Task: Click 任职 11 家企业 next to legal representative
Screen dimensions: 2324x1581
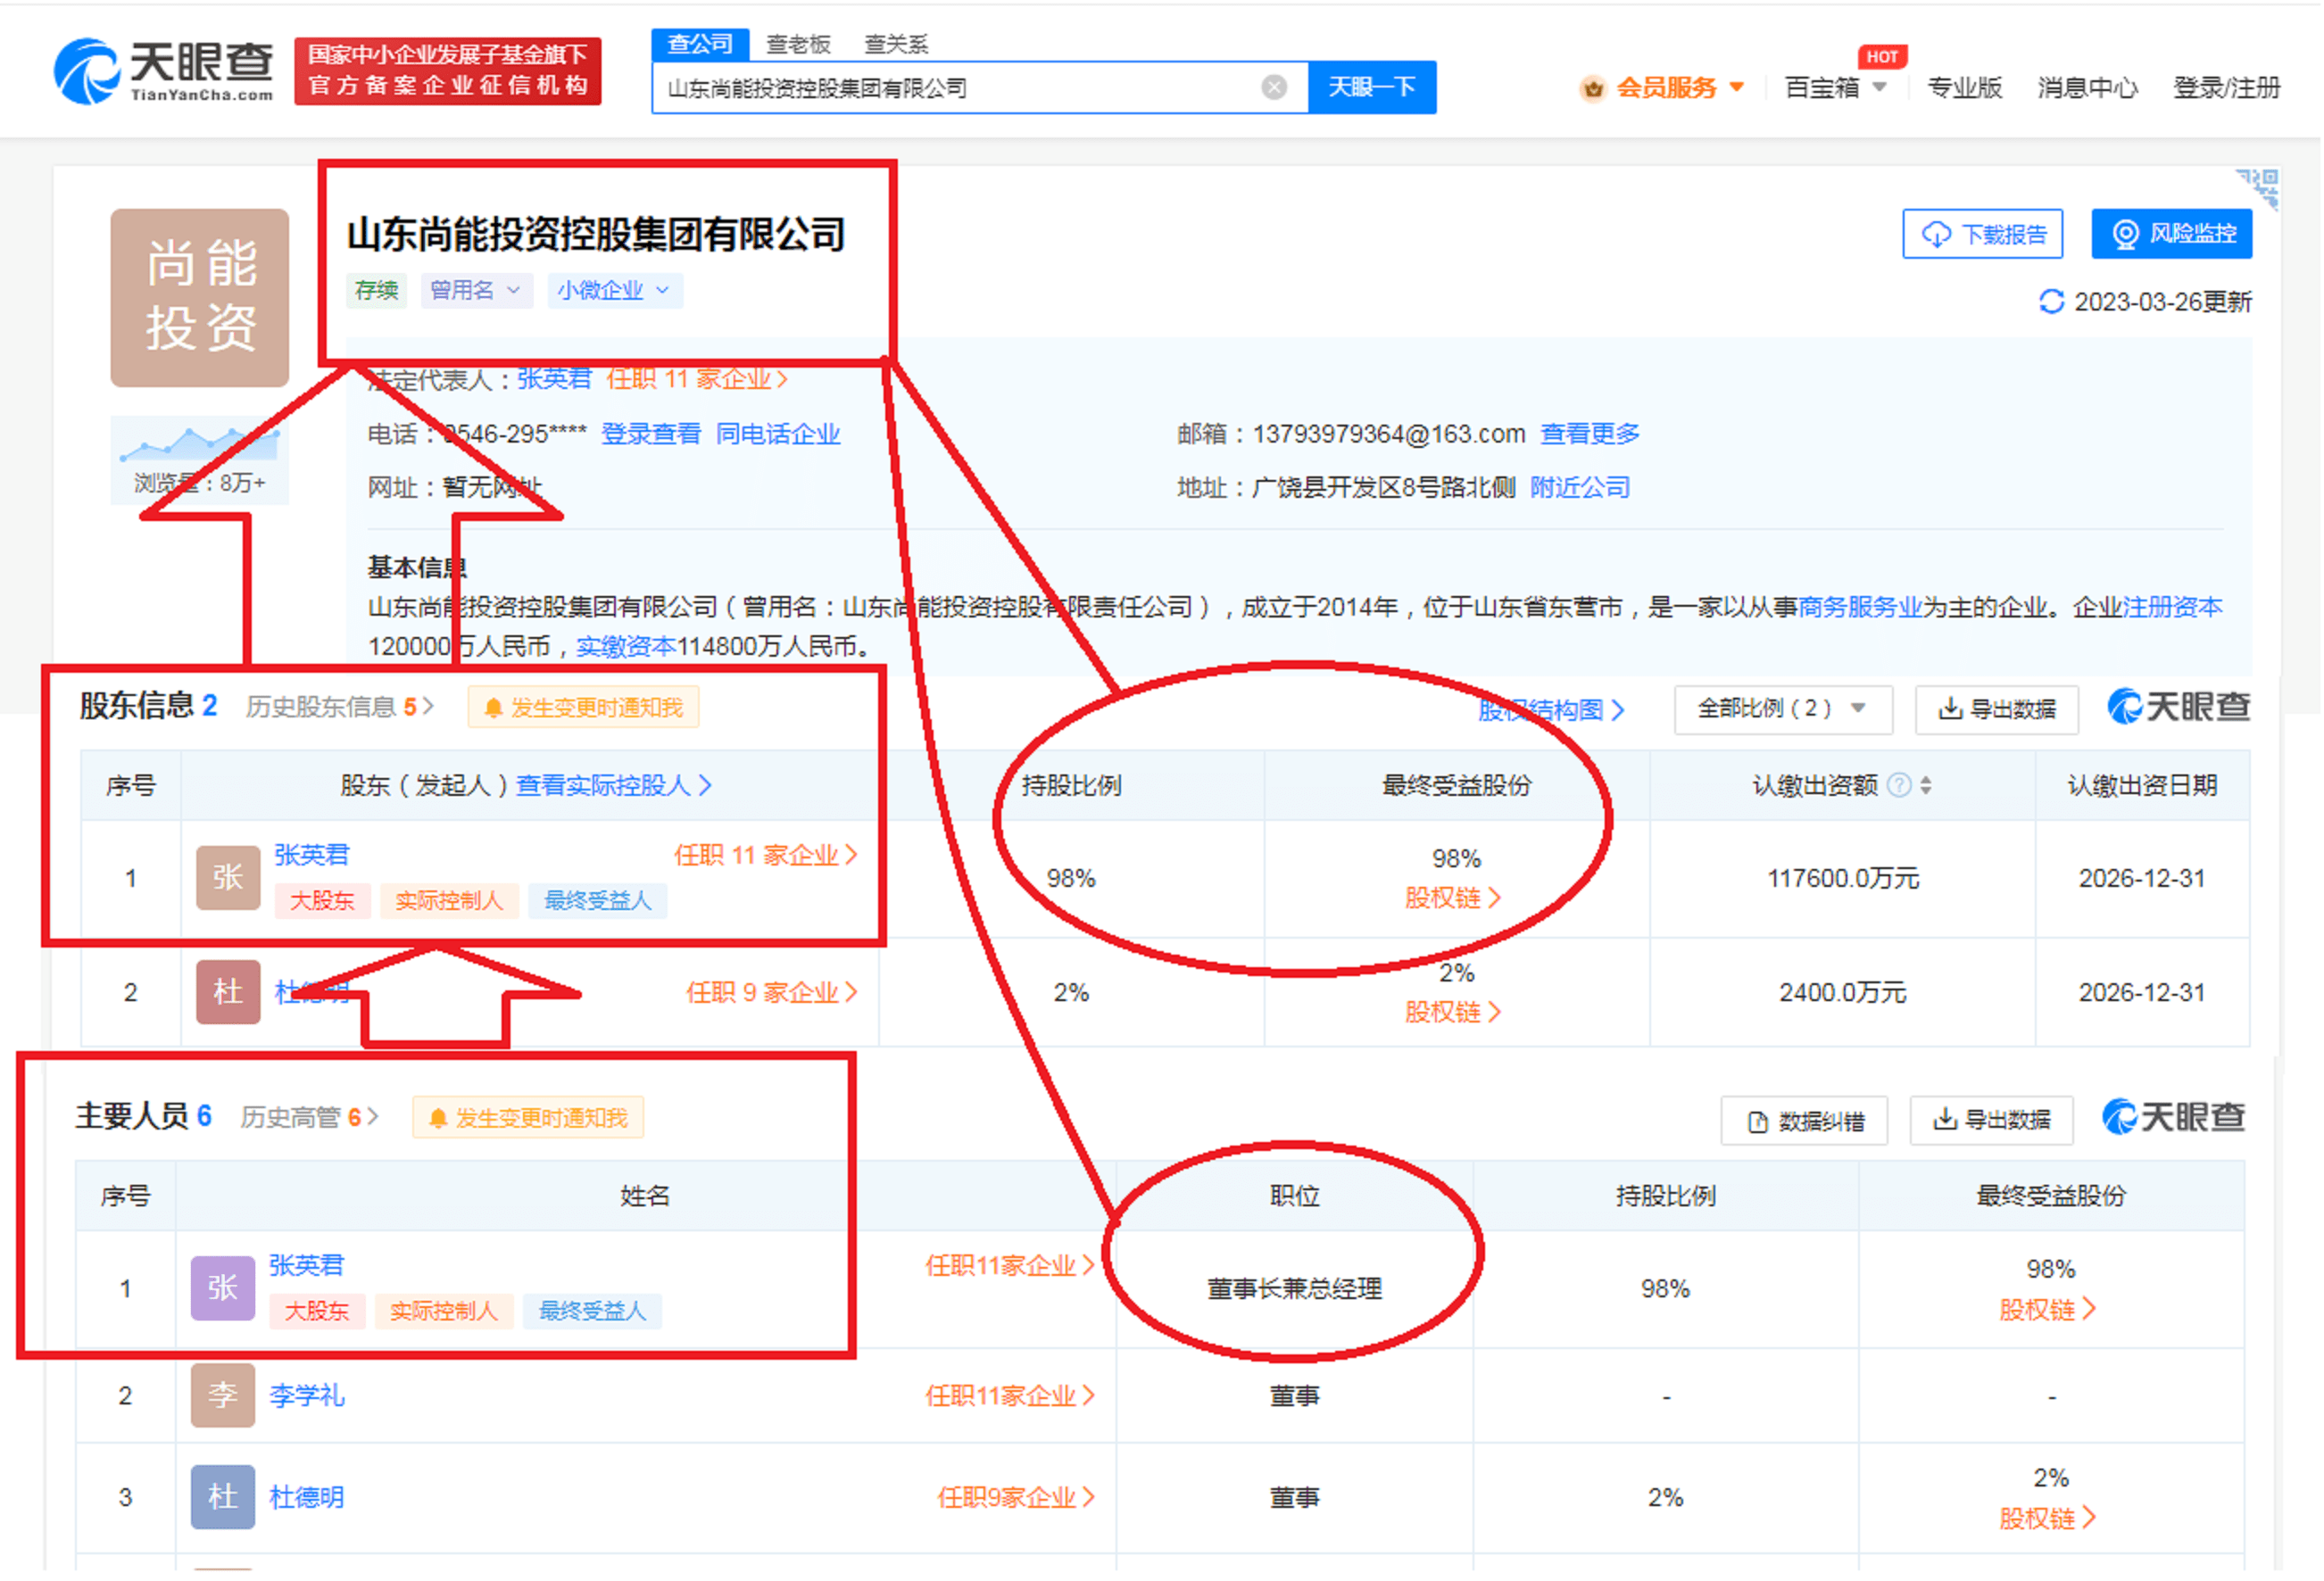Action: (x=698, y=379)
